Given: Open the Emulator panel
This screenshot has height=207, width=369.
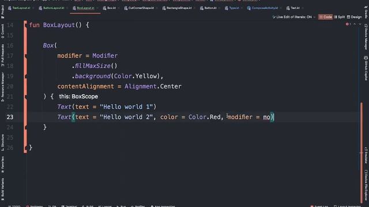Looking at the screenshot, I should [x=366, y=155].
